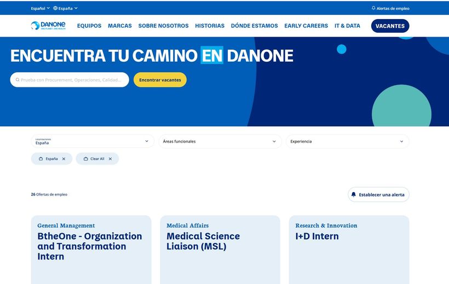Click the VACANTES button

tap(390, 26)
